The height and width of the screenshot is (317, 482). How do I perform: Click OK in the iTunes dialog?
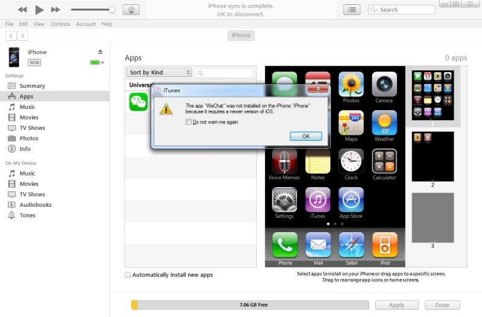[x=305, y=136]
